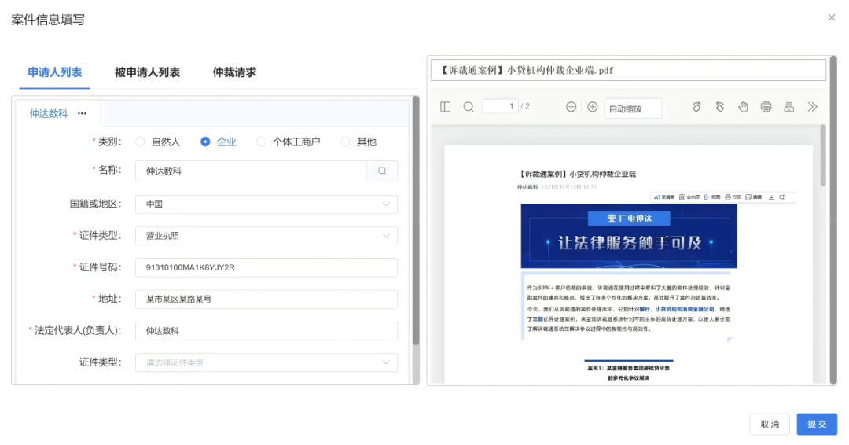Open the 国籍或地区 dropdown
The image size is (849, 445).
coord(266,204)
